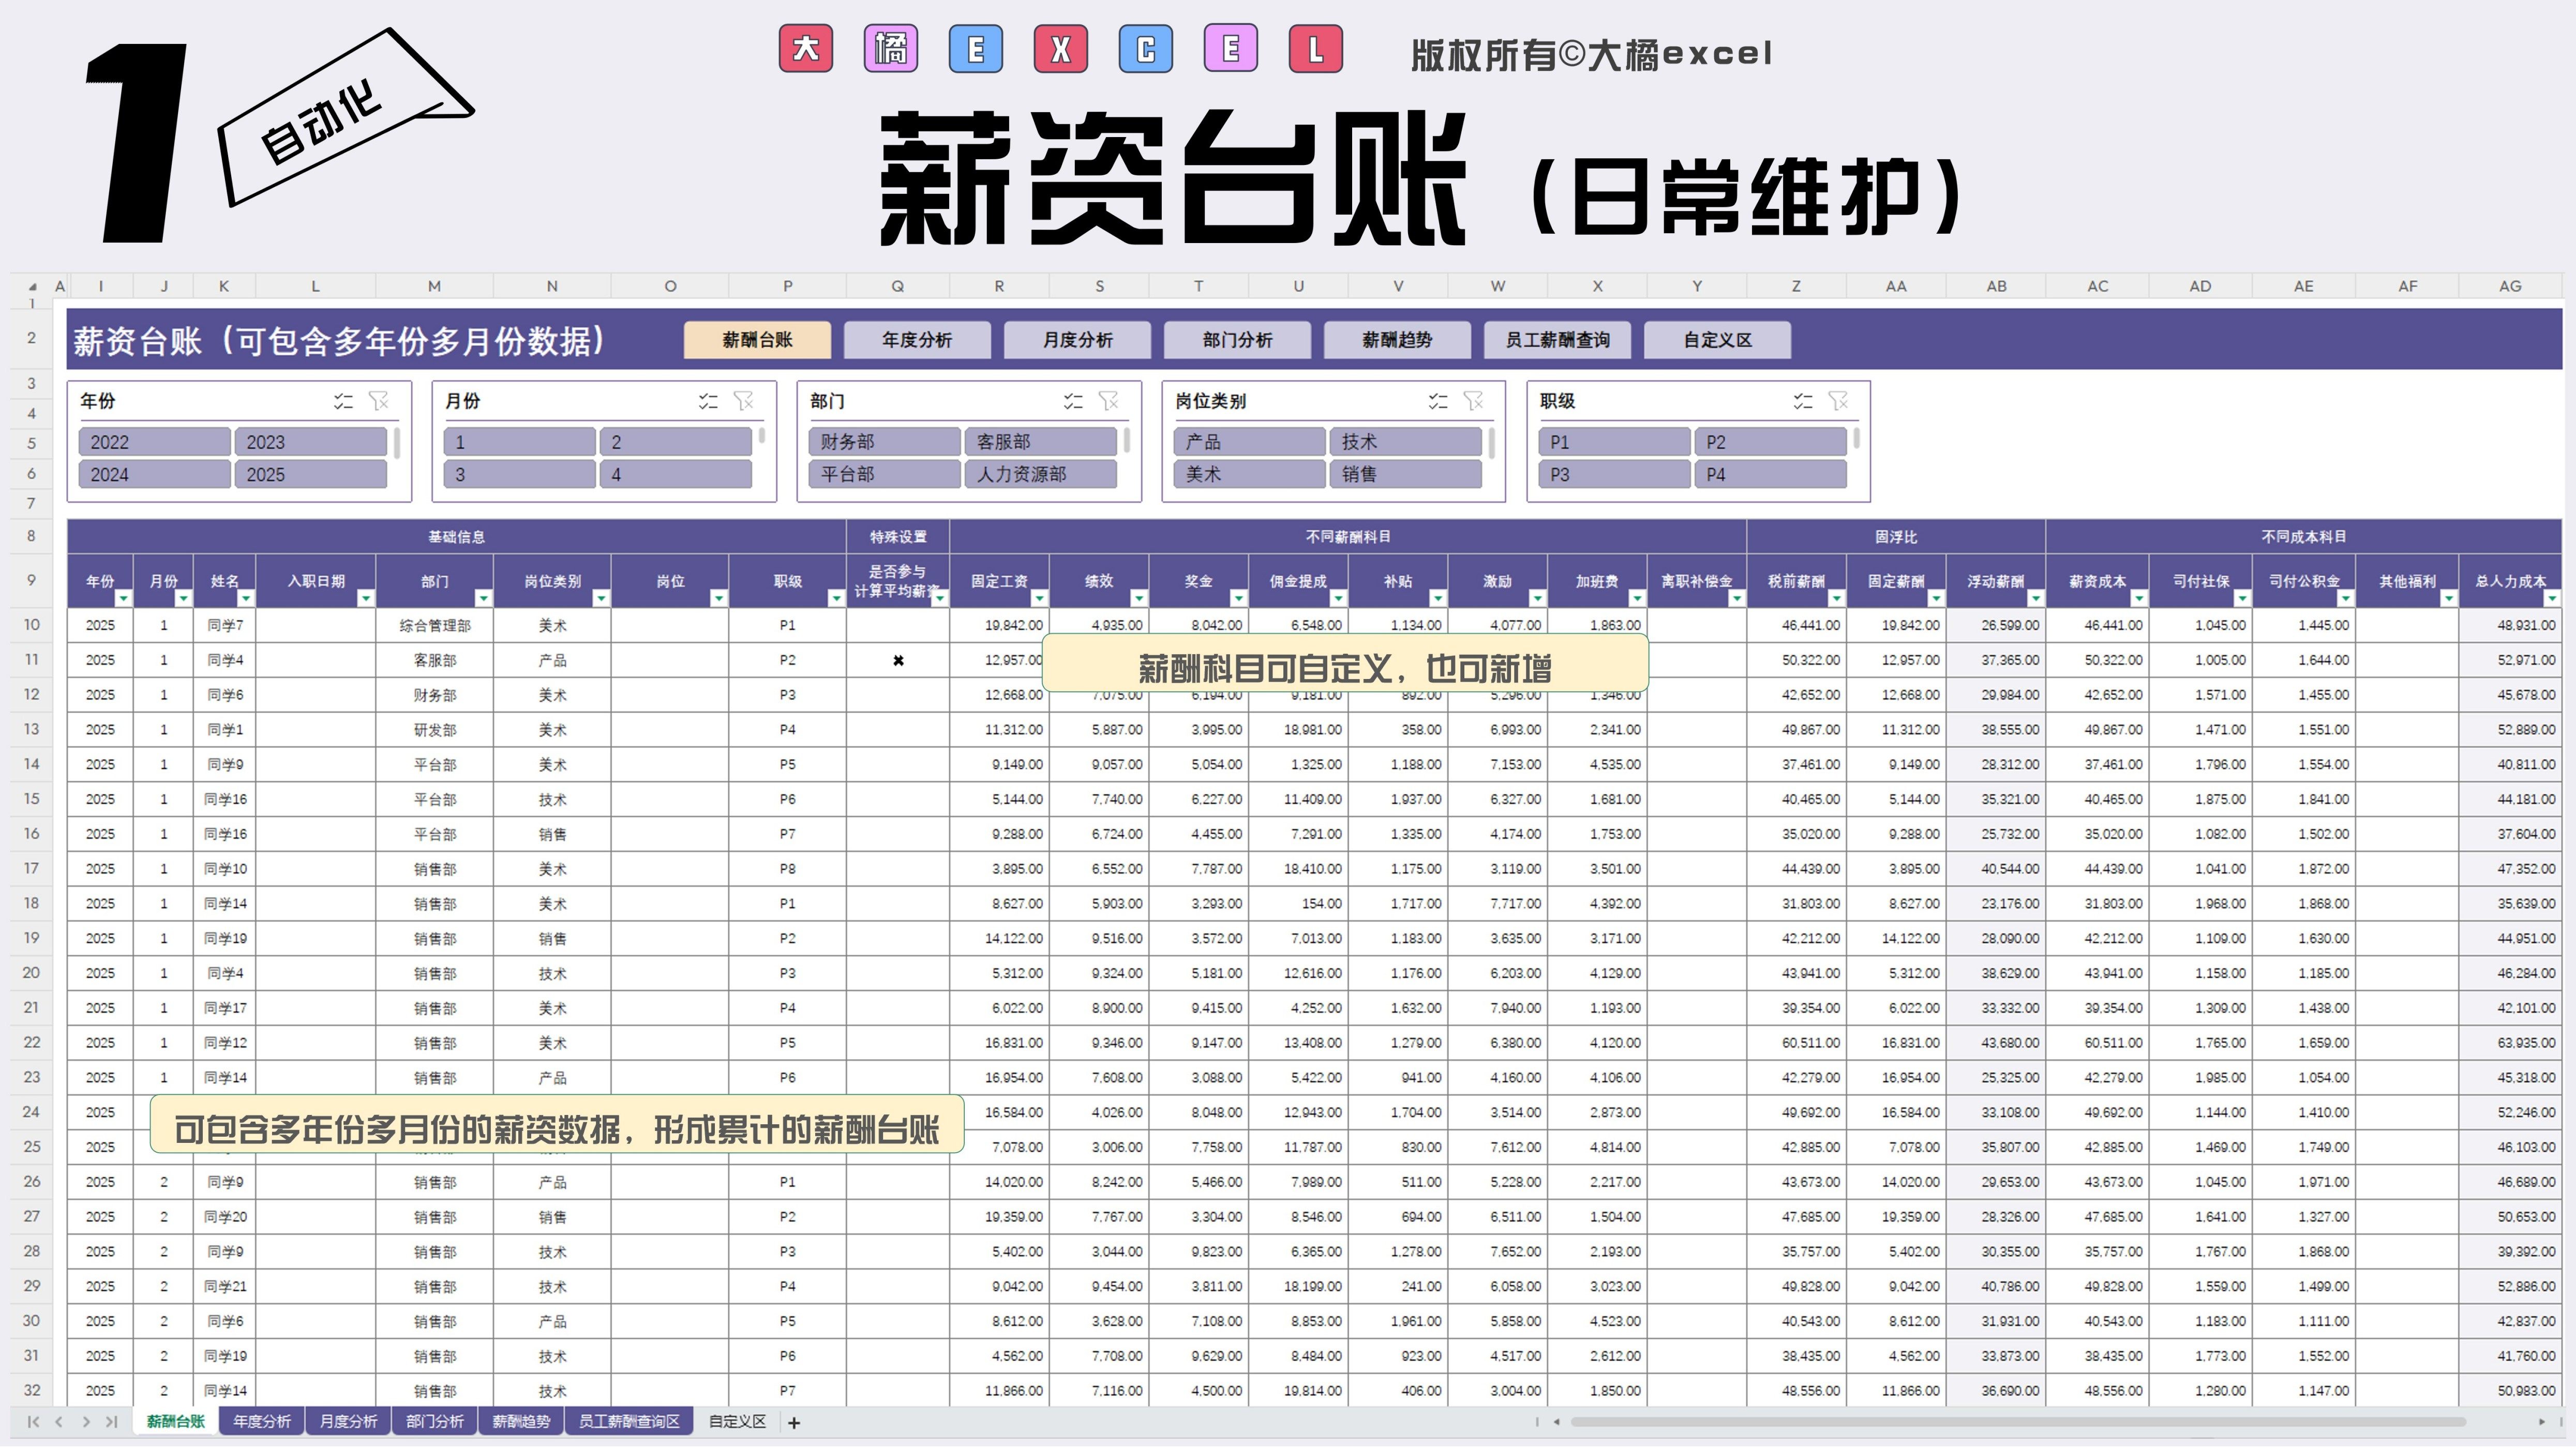Switch to 年度分析 sheet tab
2576x1448 pixels.
pyautogui.click(x=261, y=1422)
